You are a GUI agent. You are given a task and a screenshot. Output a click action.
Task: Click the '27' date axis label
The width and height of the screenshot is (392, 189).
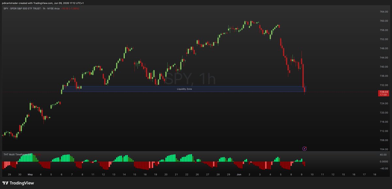pyautogui.click(x=207, y=174)
